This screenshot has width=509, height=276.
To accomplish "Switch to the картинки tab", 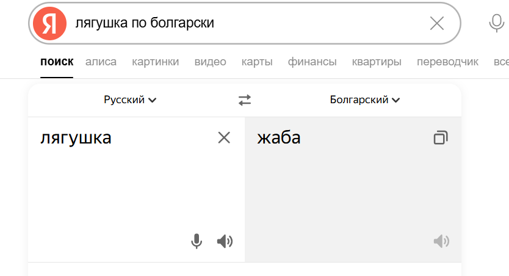I will pos(156,62).
